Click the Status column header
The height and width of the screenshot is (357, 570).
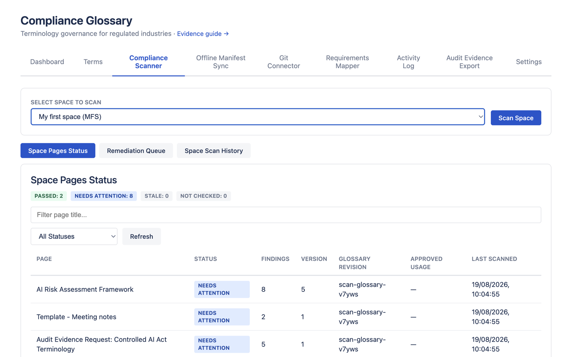point(206,259)
